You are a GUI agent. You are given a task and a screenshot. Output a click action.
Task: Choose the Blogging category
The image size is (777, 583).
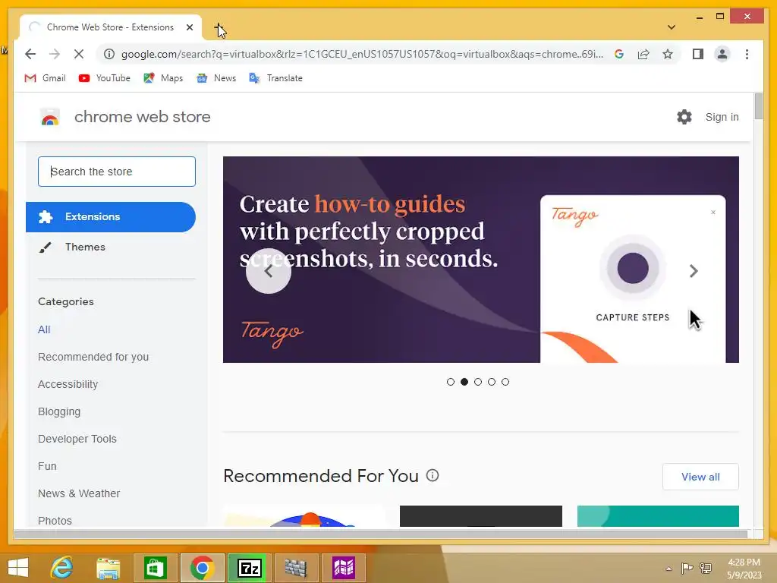[59, 411]
